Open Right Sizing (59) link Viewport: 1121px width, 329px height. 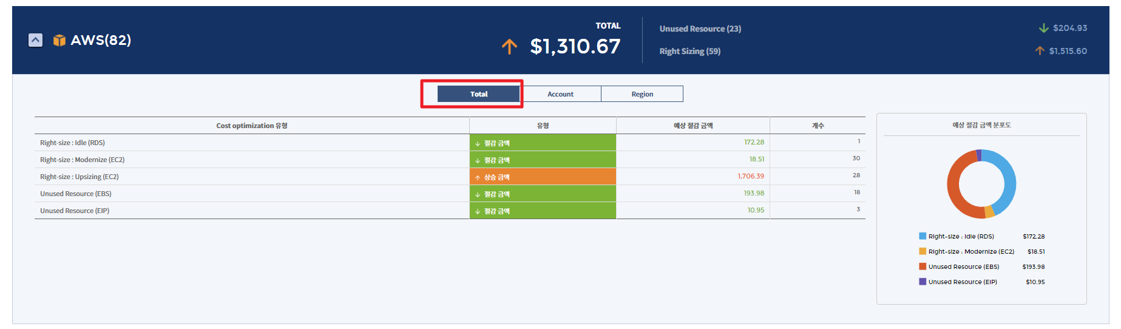coord(689,51)
